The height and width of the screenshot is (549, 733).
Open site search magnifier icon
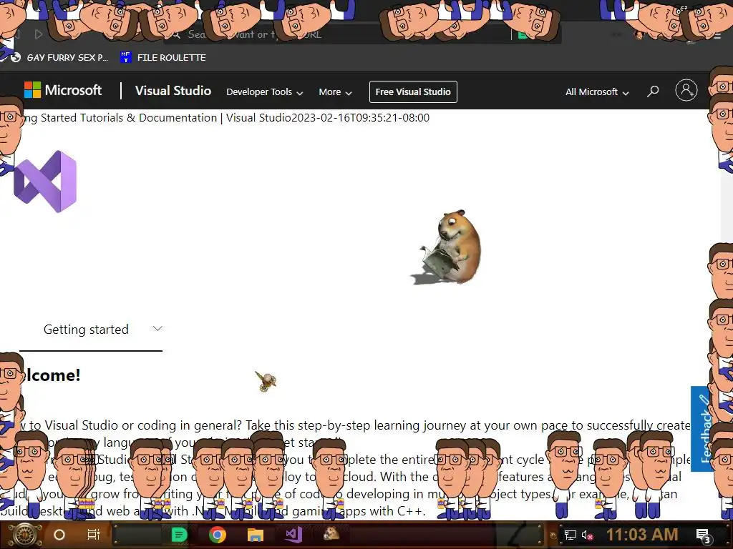(x=653, y=91)
